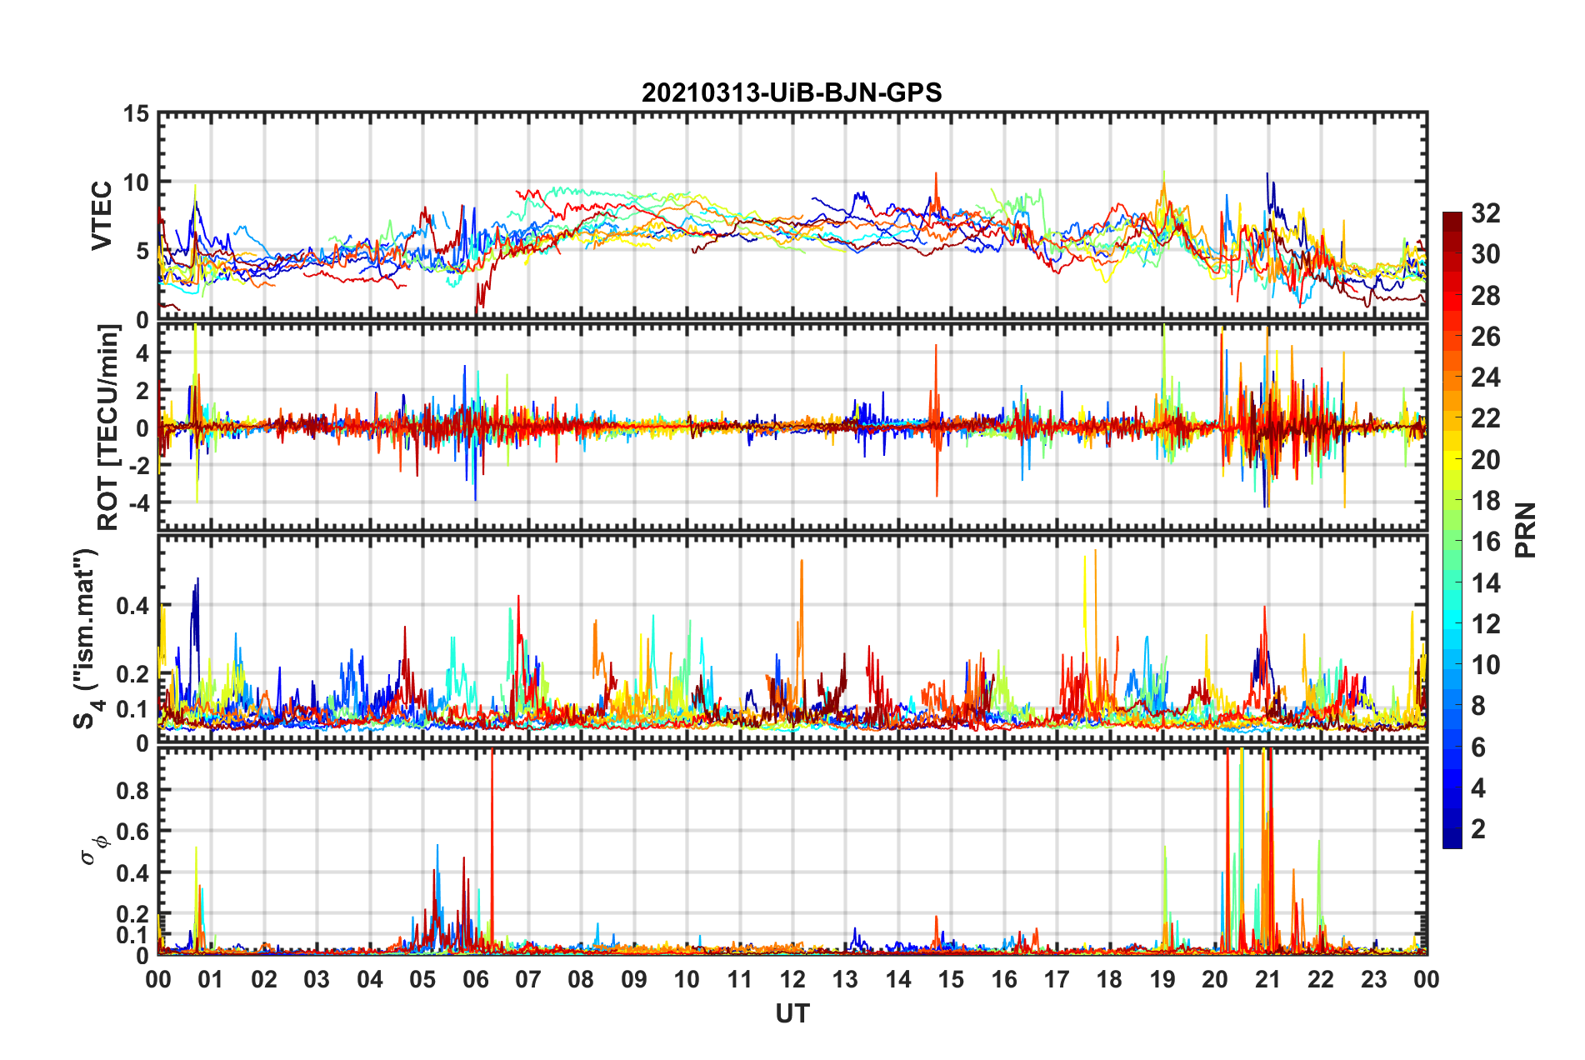Click colorbar tick label 22
This screenshot has height=1060, width=1585.
click(x=1485, y=418)
